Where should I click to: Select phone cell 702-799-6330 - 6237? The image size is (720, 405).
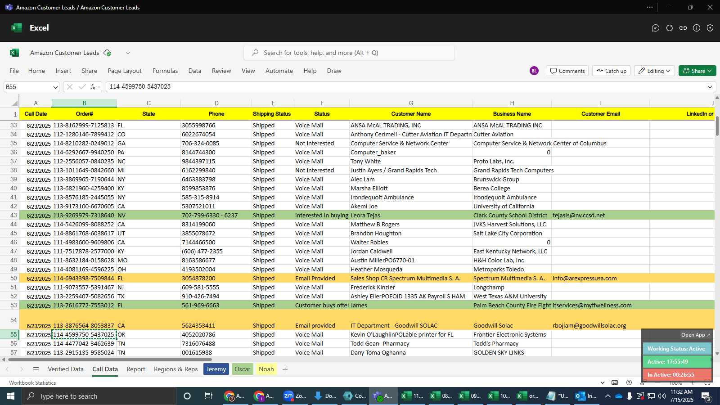click(216, 215)
